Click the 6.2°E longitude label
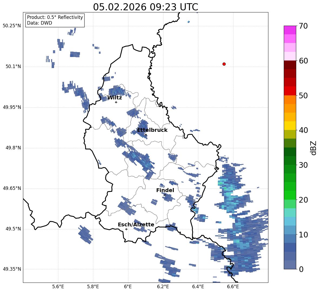320x292 pixels. [x=163, y=287]
